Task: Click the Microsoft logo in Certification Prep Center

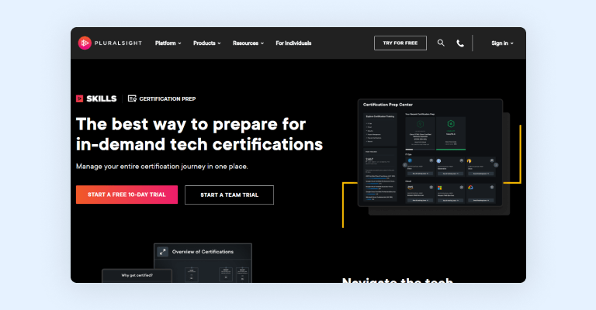Action: pos(440,188)
